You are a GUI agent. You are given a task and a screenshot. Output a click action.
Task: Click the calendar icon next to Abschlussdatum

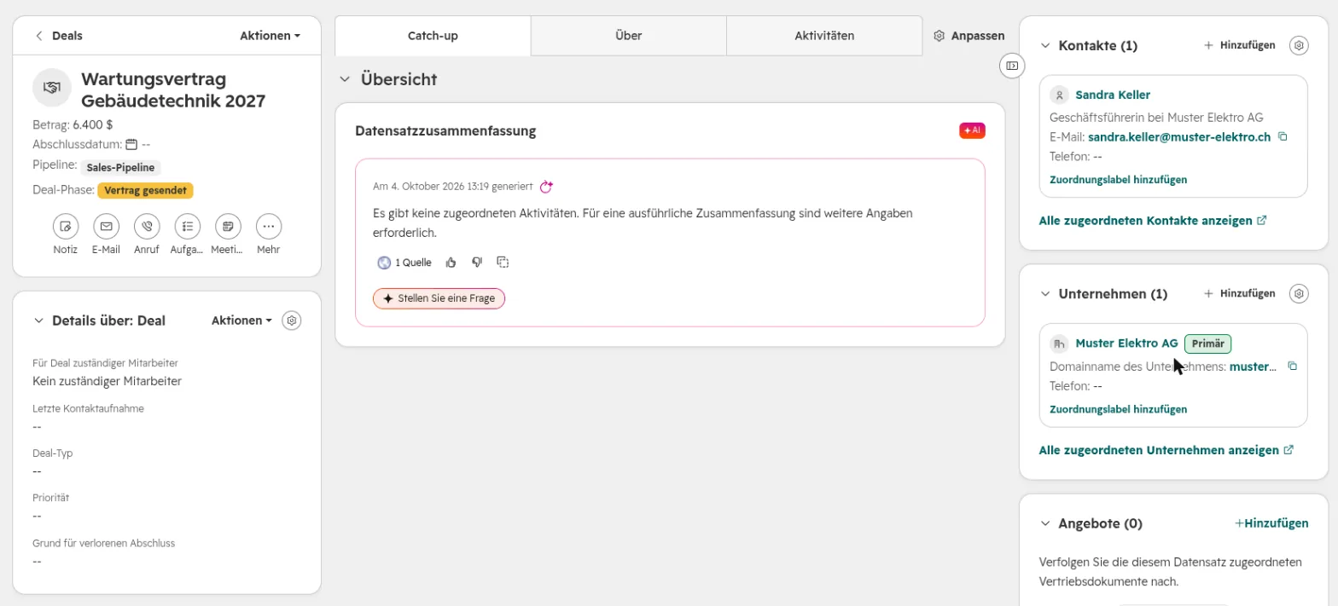point(131,144)
